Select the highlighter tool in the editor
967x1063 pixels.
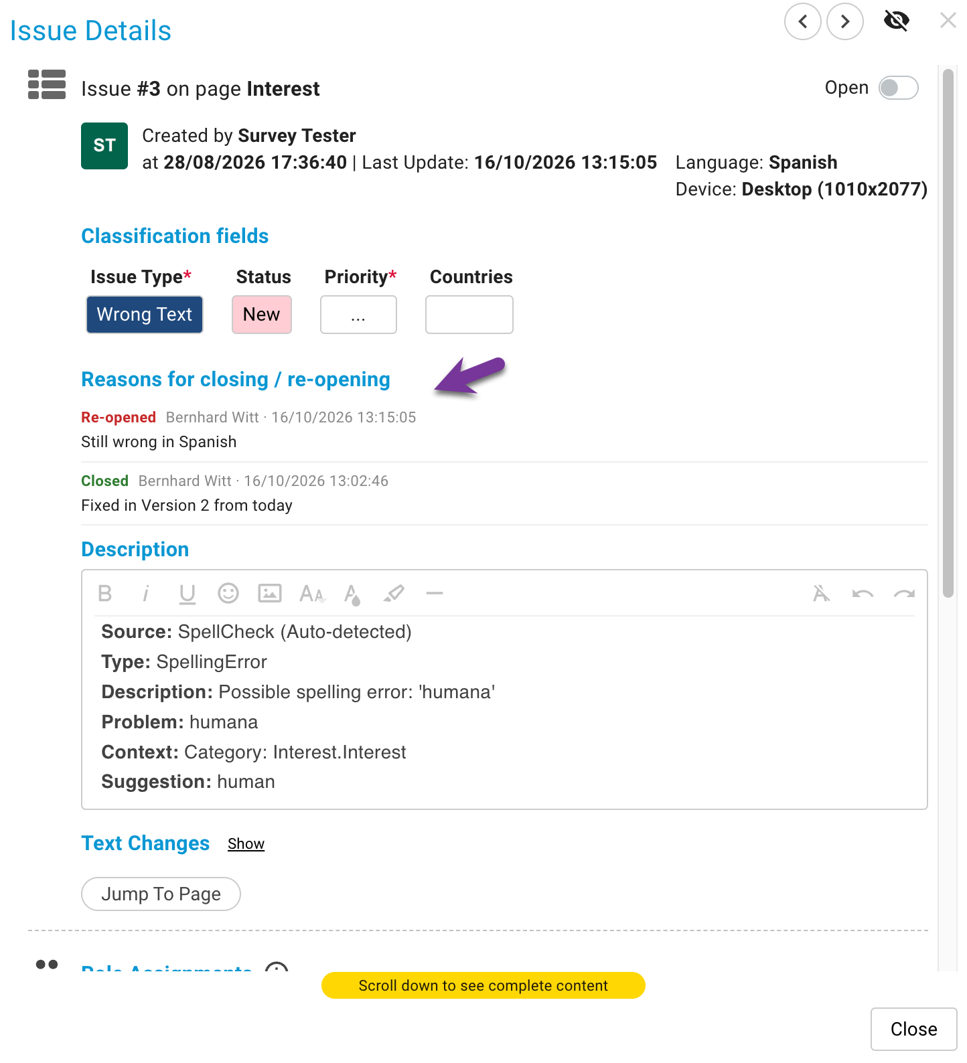[394, 593]
